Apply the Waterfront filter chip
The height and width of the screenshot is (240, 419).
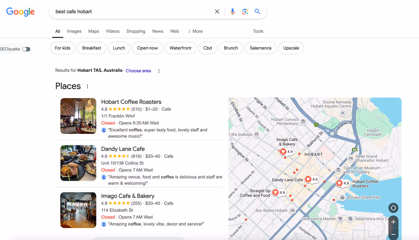(181, 48)
